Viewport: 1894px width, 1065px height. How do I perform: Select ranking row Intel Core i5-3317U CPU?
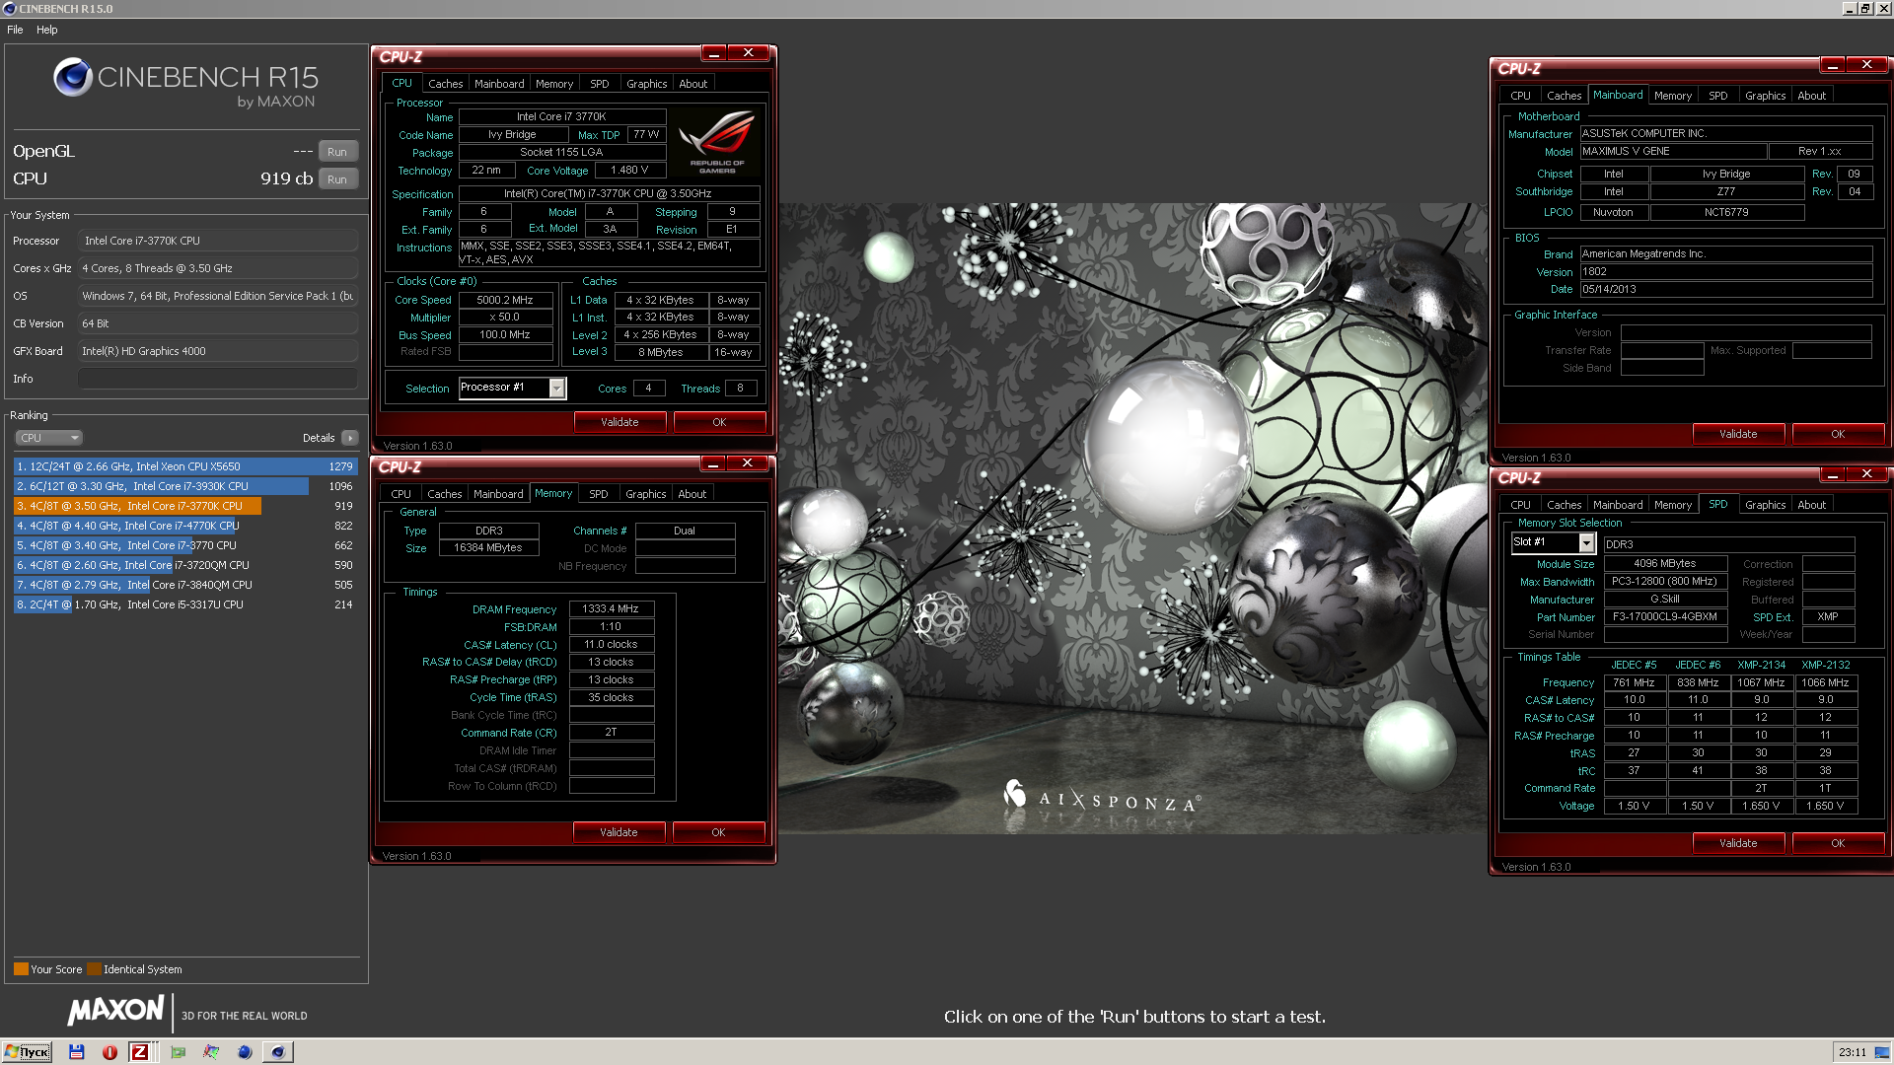click(185, 604)
